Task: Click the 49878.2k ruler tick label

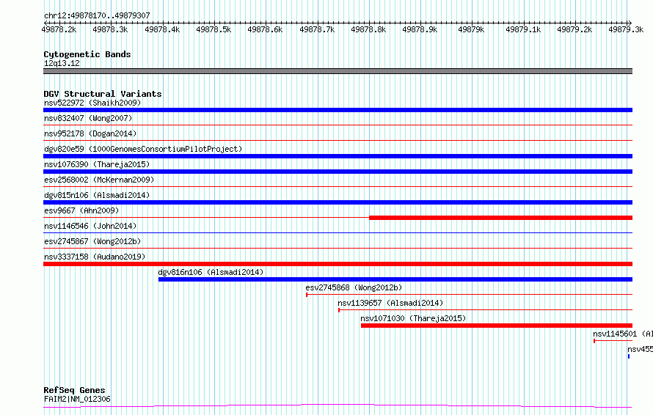Action: tap(59, 29)
